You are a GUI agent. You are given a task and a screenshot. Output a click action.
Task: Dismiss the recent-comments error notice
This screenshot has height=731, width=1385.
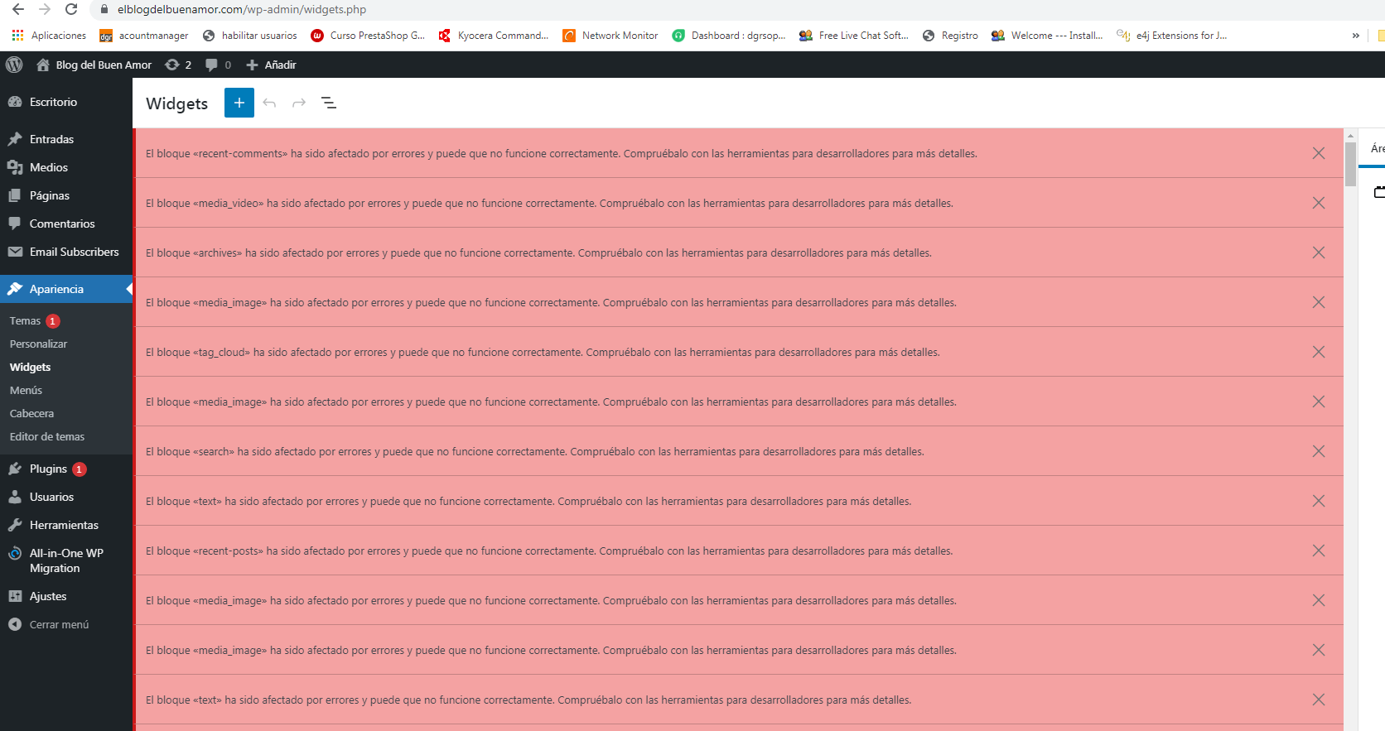[x=1319, y=153]
